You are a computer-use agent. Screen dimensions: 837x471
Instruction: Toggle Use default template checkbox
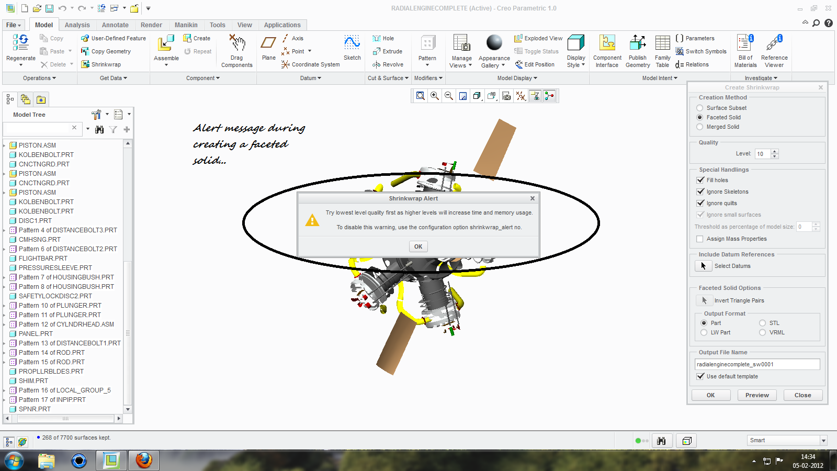tap(700, 376)
